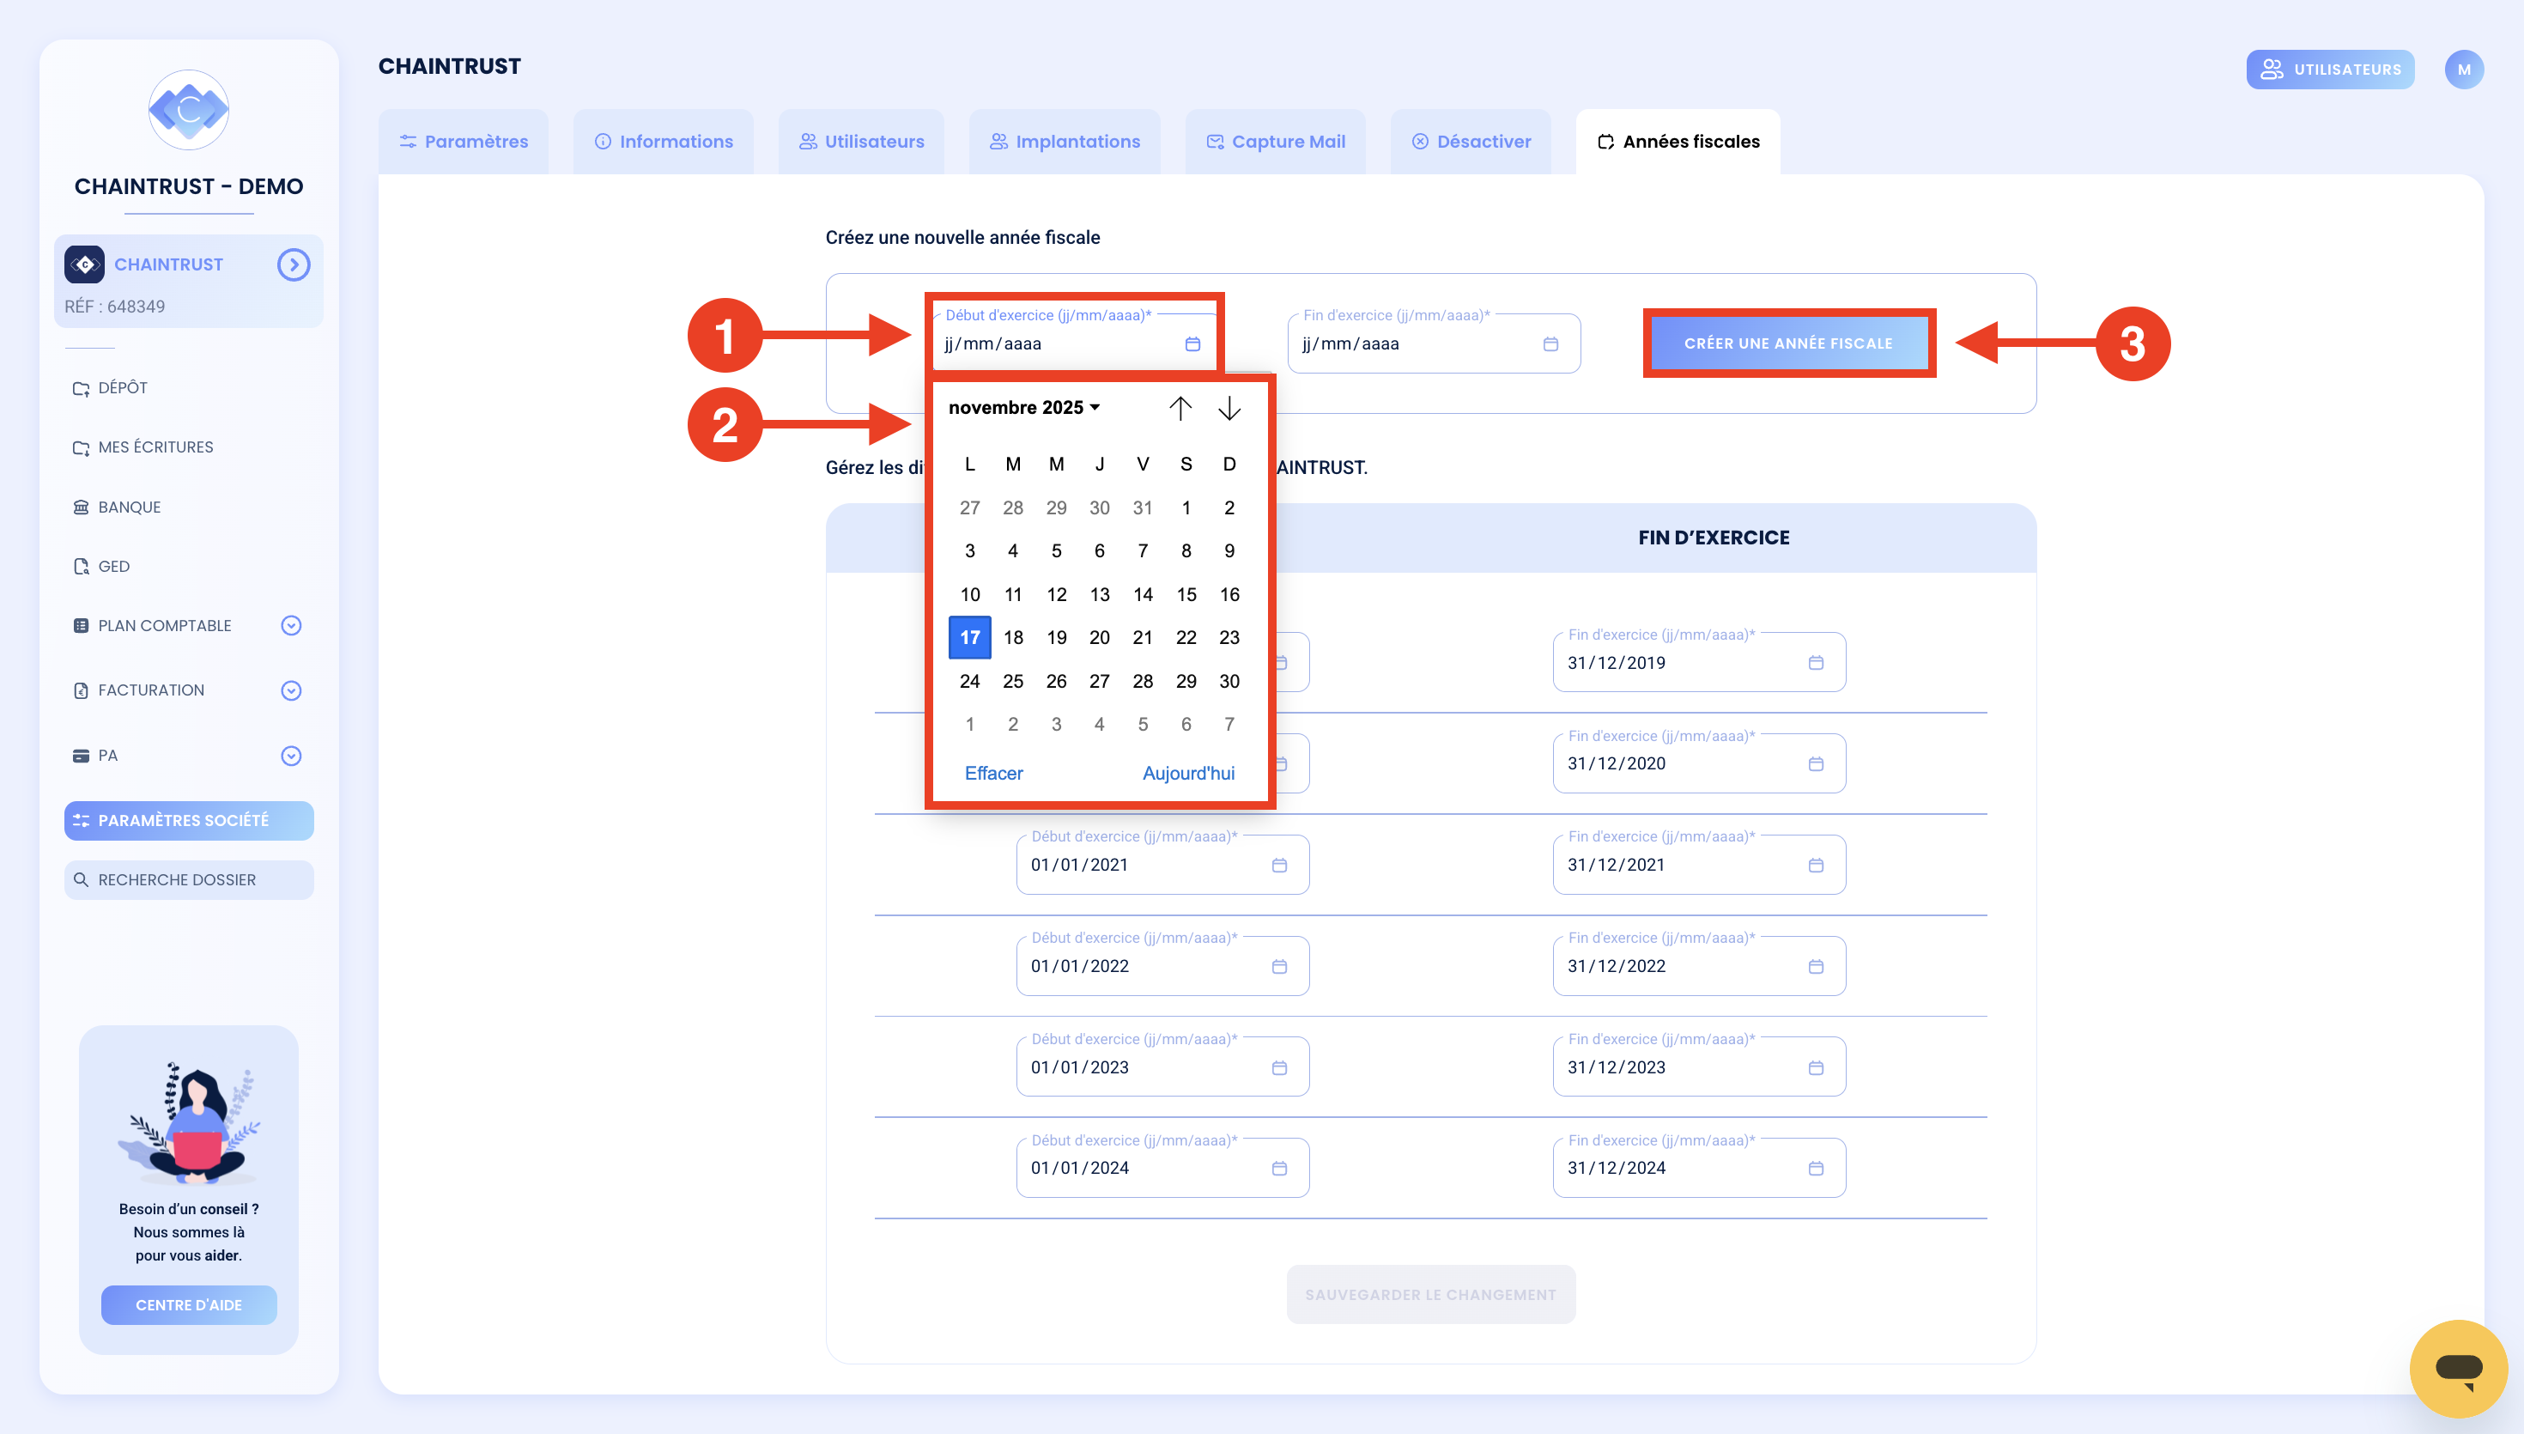Click CRÉER UNE ANNÉE FISCALE button
The image size is (2524, 1434).
1787,343
